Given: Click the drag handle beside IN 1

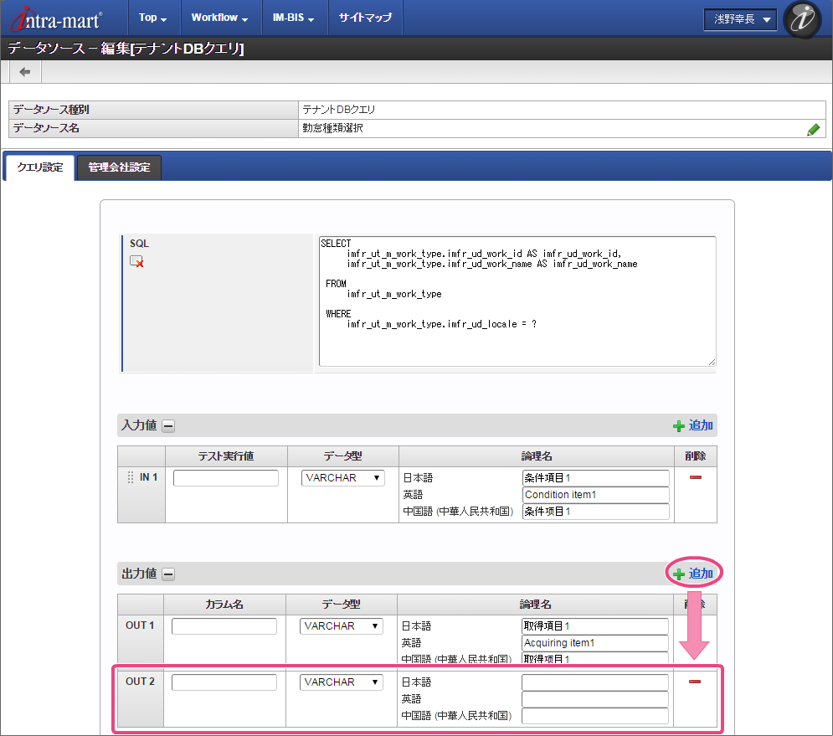Looking at the screenshot, I should (x=130, y=477).
